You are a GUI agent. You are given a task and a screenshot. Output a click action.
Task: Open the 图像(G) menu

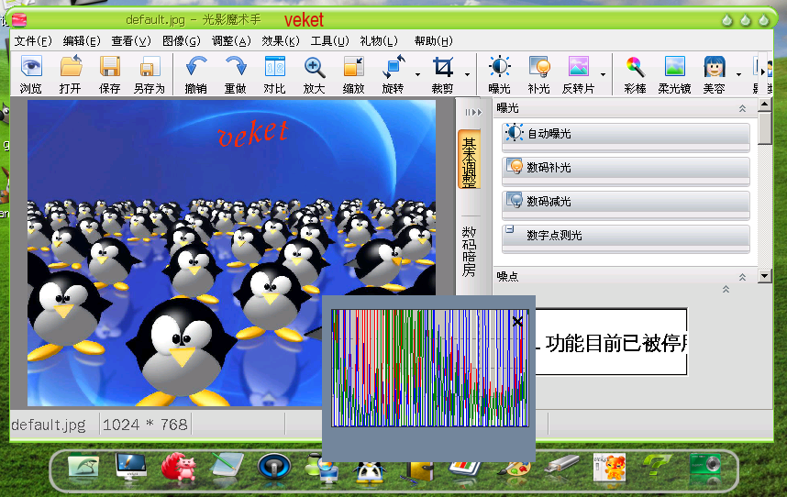[x=182, y=40]
